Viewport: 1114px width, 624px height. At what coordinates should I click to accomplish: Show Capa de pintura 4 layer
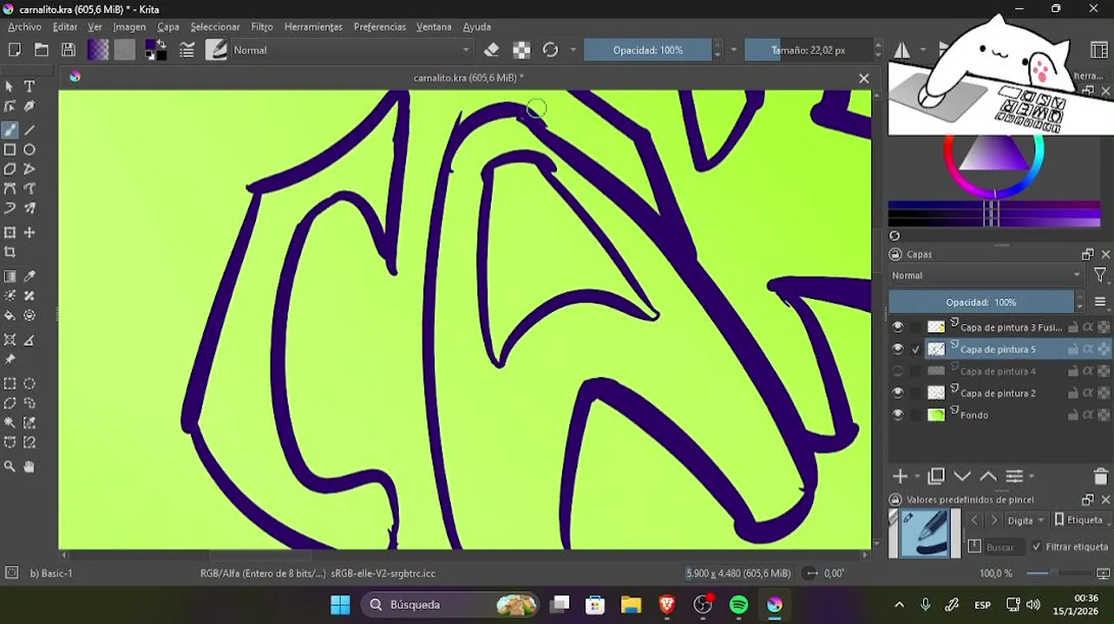click(x=898, y=371)
